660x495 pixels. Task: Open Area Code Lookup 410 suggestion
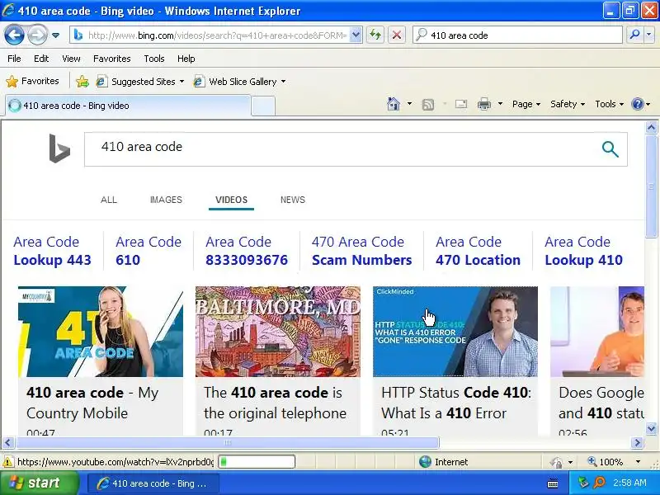(583, 251)
